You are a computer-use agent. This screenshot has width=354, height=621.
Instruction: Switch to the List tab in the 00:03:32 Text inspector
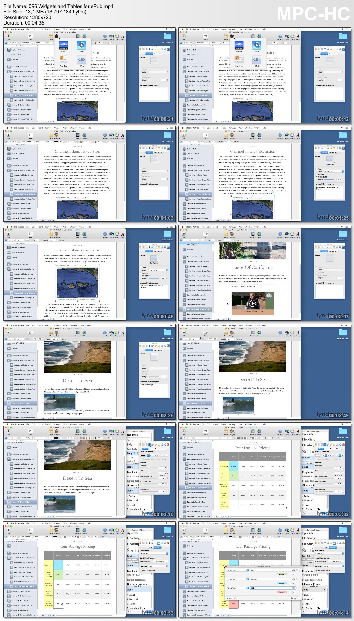[326, 449]
